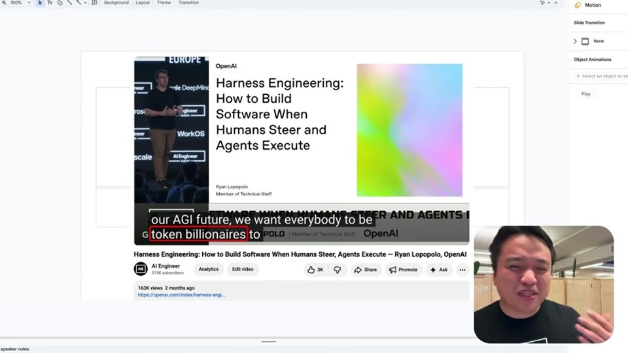Select the first Line tool icon
Viewport: 628px width, 353px height.
coord(69,3)
